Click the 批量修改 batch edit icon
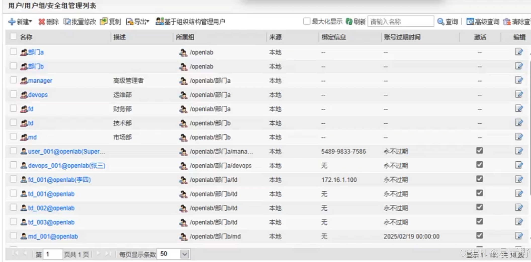Viewport: 531px width, 262px height. coord(67,22)
